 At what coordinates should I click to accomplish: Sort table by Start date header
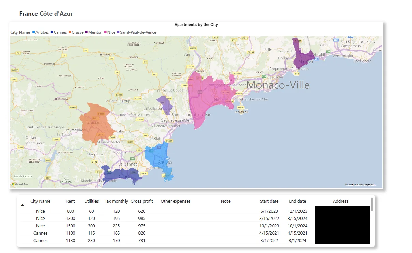269,201
